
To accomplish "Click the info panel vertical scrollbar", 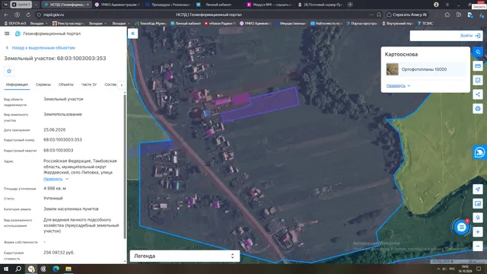I will (x=125, y=166).
